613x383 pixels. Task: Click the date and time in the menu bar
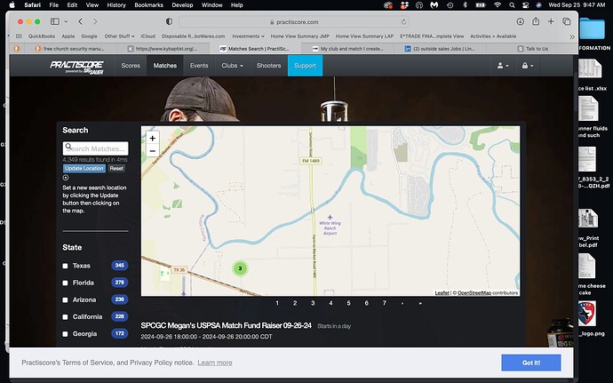(577, 5)
